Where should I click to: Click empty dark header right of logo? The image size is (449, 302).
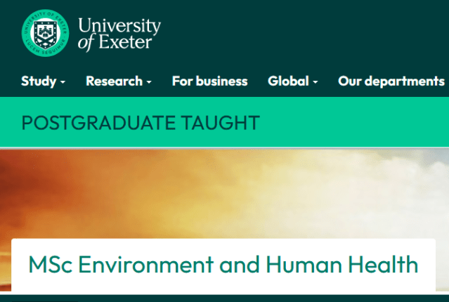click(302, 33)
